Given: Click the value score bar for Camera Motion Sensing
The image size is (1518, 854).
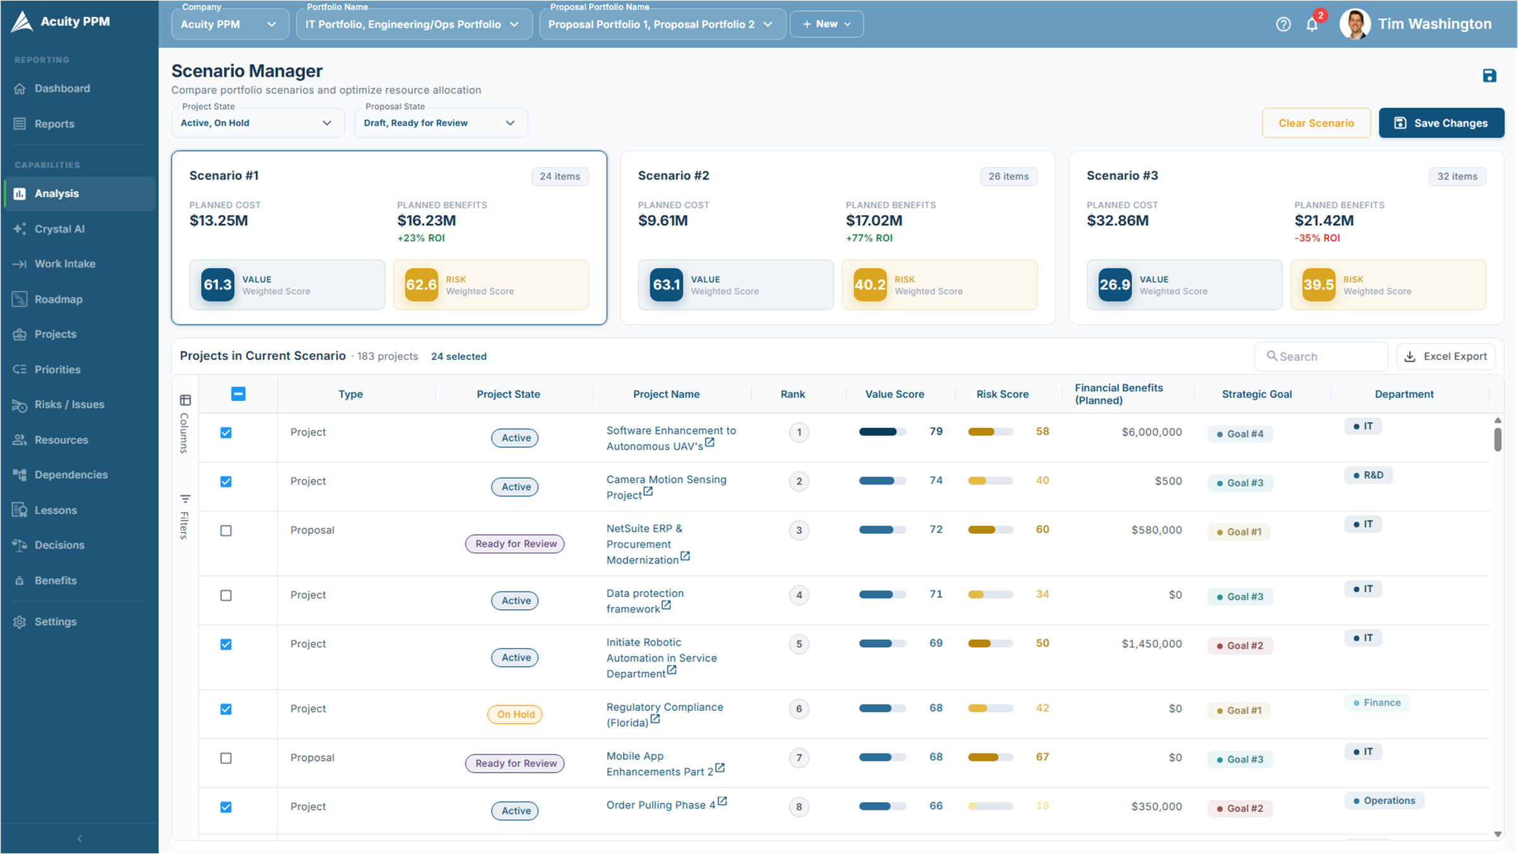Looking at the screenshot, I should click(882, 481).
